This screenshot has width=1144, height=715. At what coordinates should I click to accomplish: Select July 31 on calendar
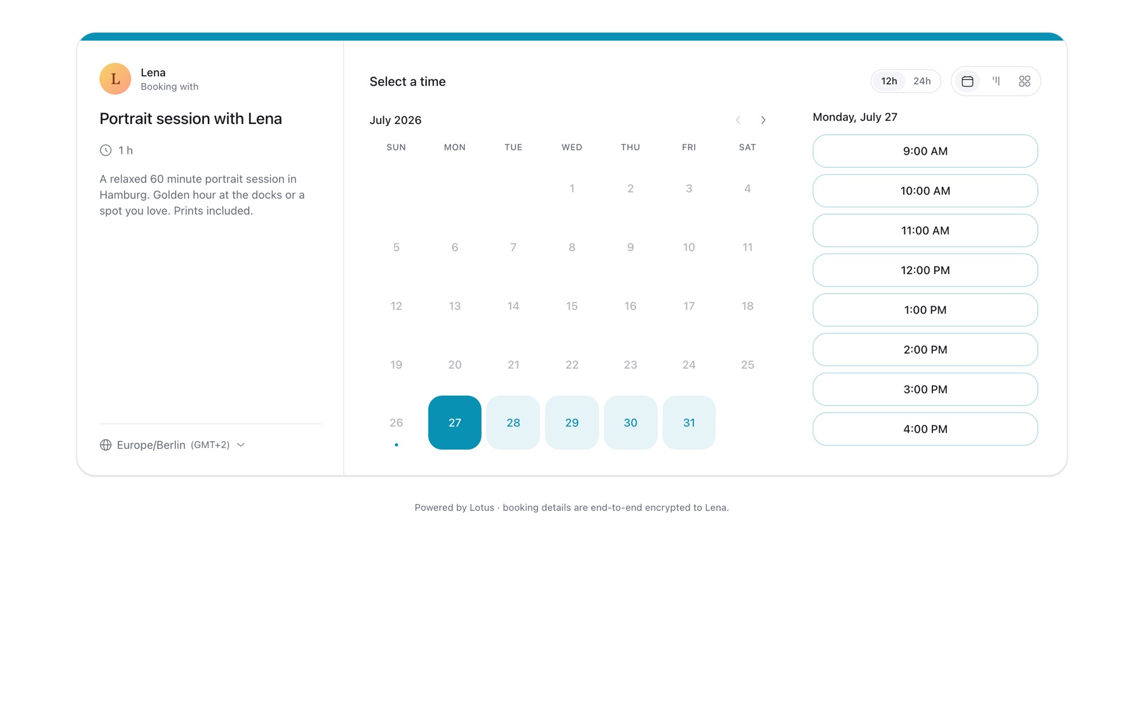point(689,423)
